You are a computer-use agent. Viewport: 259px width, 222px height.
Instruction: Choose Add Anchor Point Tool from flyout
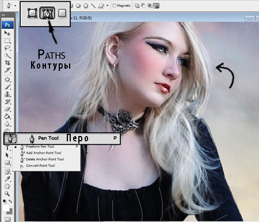pos(44,153)
